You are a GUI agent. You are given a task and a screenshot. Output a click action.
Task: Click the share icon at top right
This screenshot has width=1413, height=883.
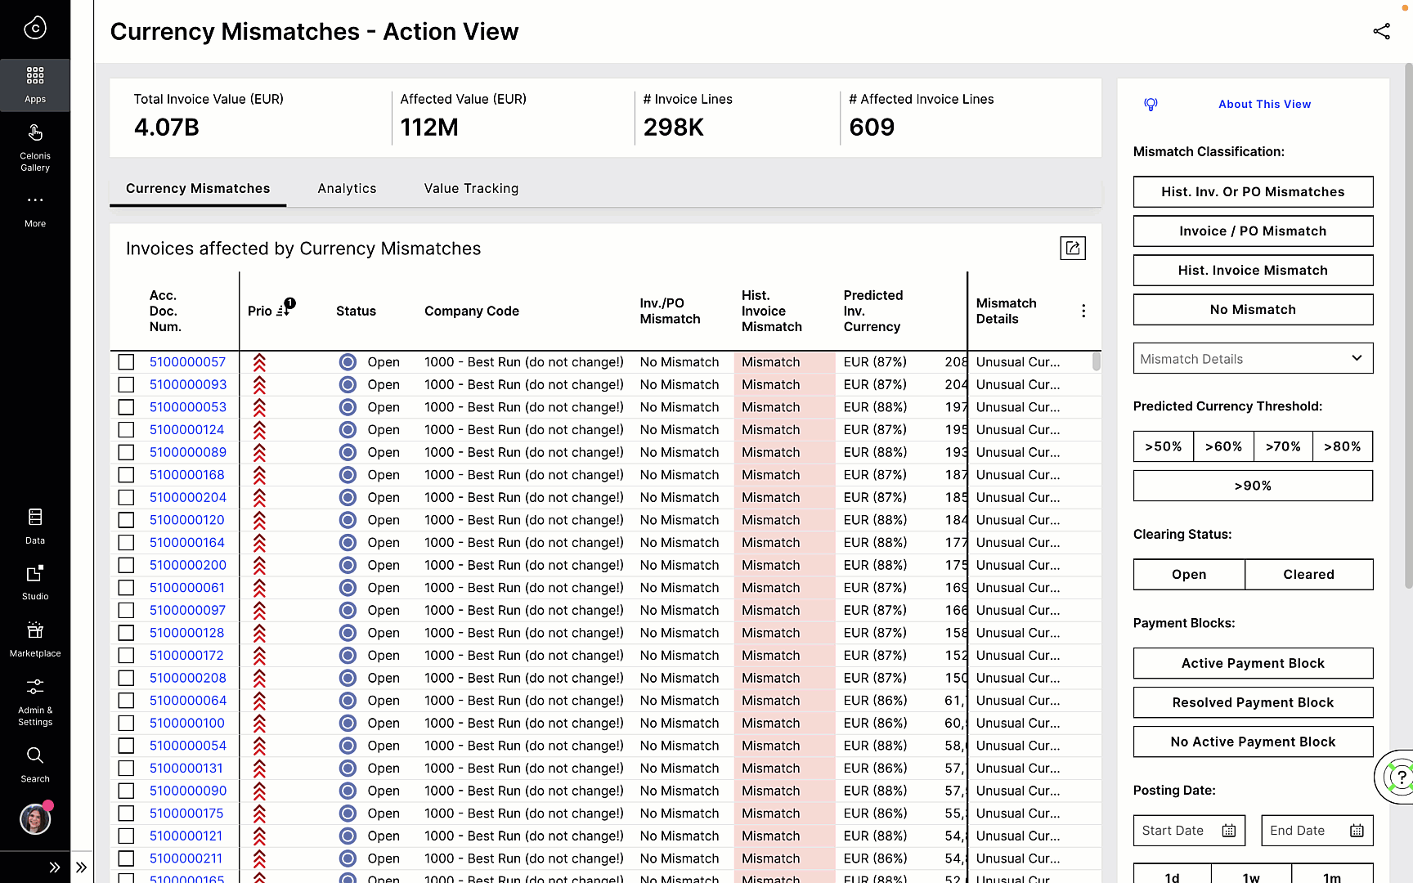coord(1381,31)
